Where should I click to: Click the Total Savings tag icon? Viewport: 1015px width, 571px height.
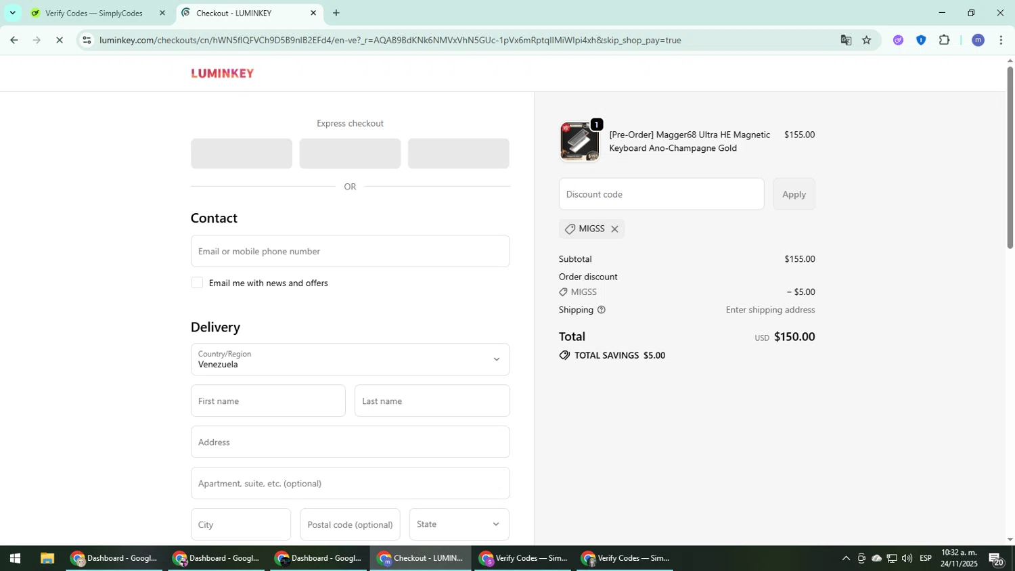(x=564, y=355)
